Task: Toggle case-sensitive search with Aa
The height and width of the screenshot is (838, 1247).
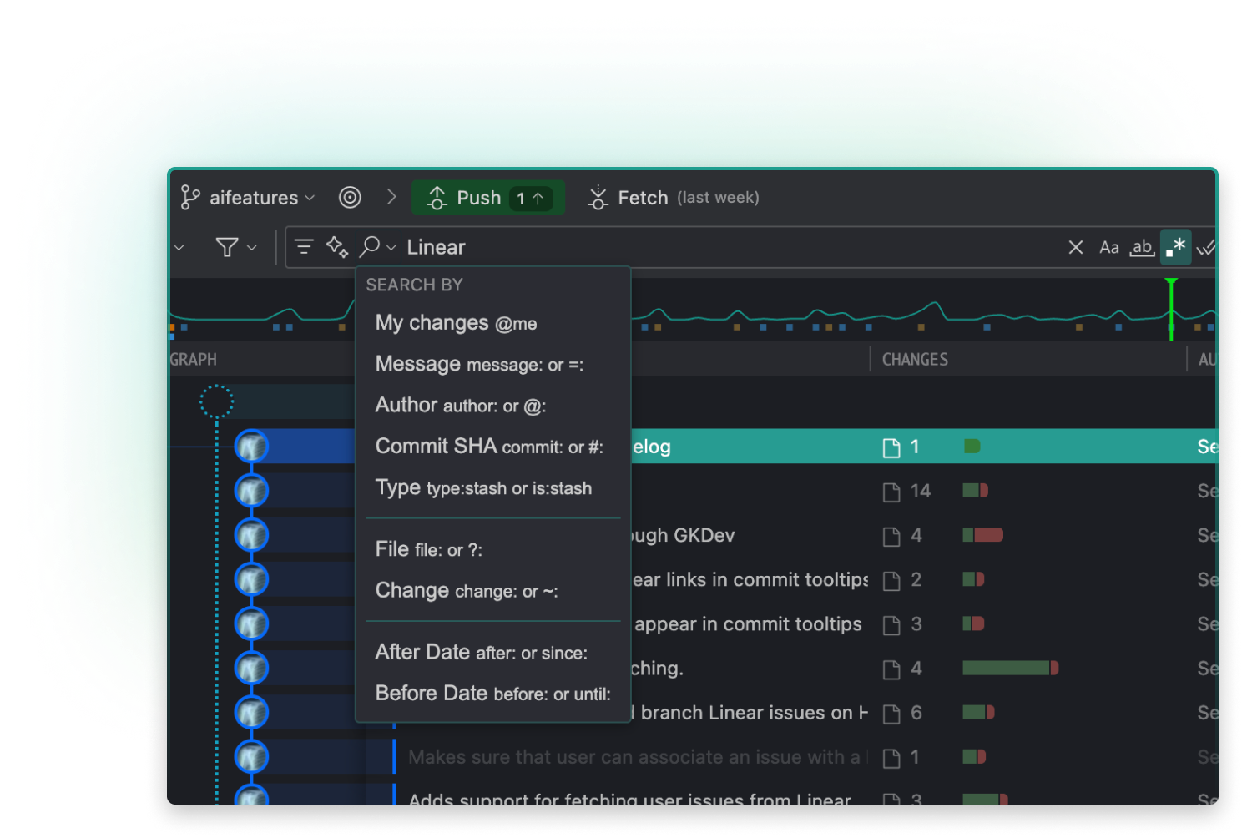Action: tap(1108, 247)
